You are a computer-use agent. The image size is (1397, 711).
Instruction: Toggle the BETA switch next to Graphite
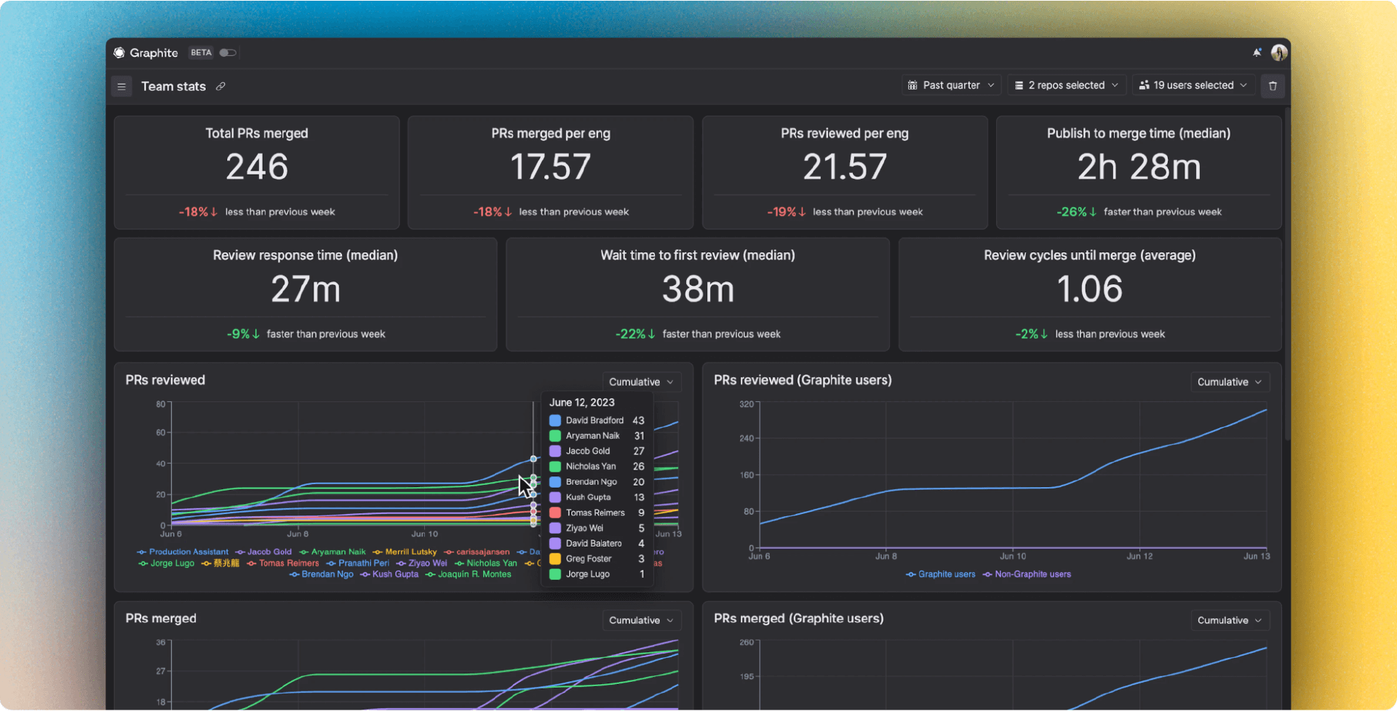pos(228,52)
